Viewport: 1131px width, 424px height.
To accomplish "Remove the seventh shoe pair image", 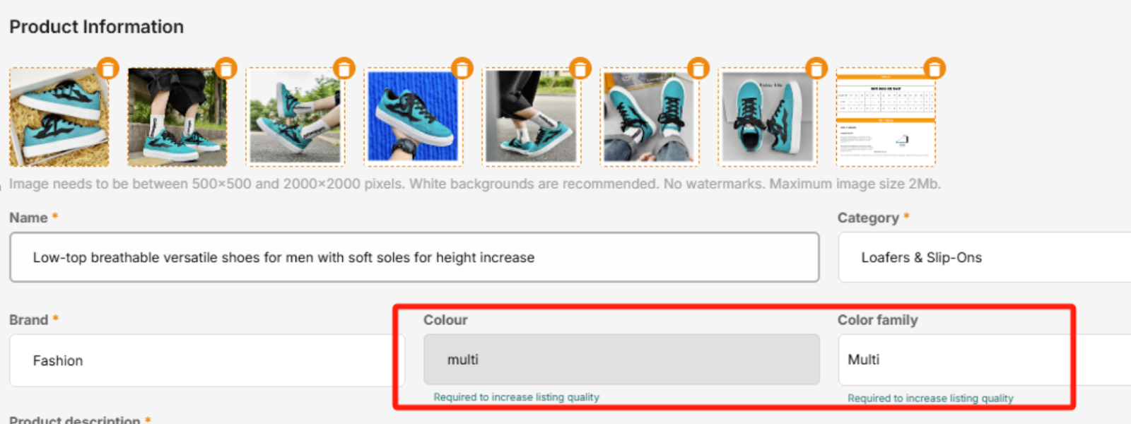I will coord(816,69).
